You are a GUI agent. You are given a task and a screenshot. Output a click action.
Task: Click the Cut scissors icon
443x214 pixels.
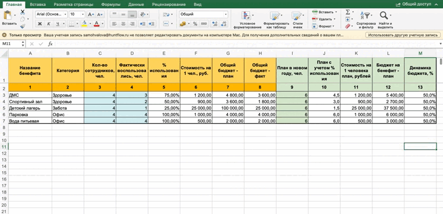pos(23,12)
